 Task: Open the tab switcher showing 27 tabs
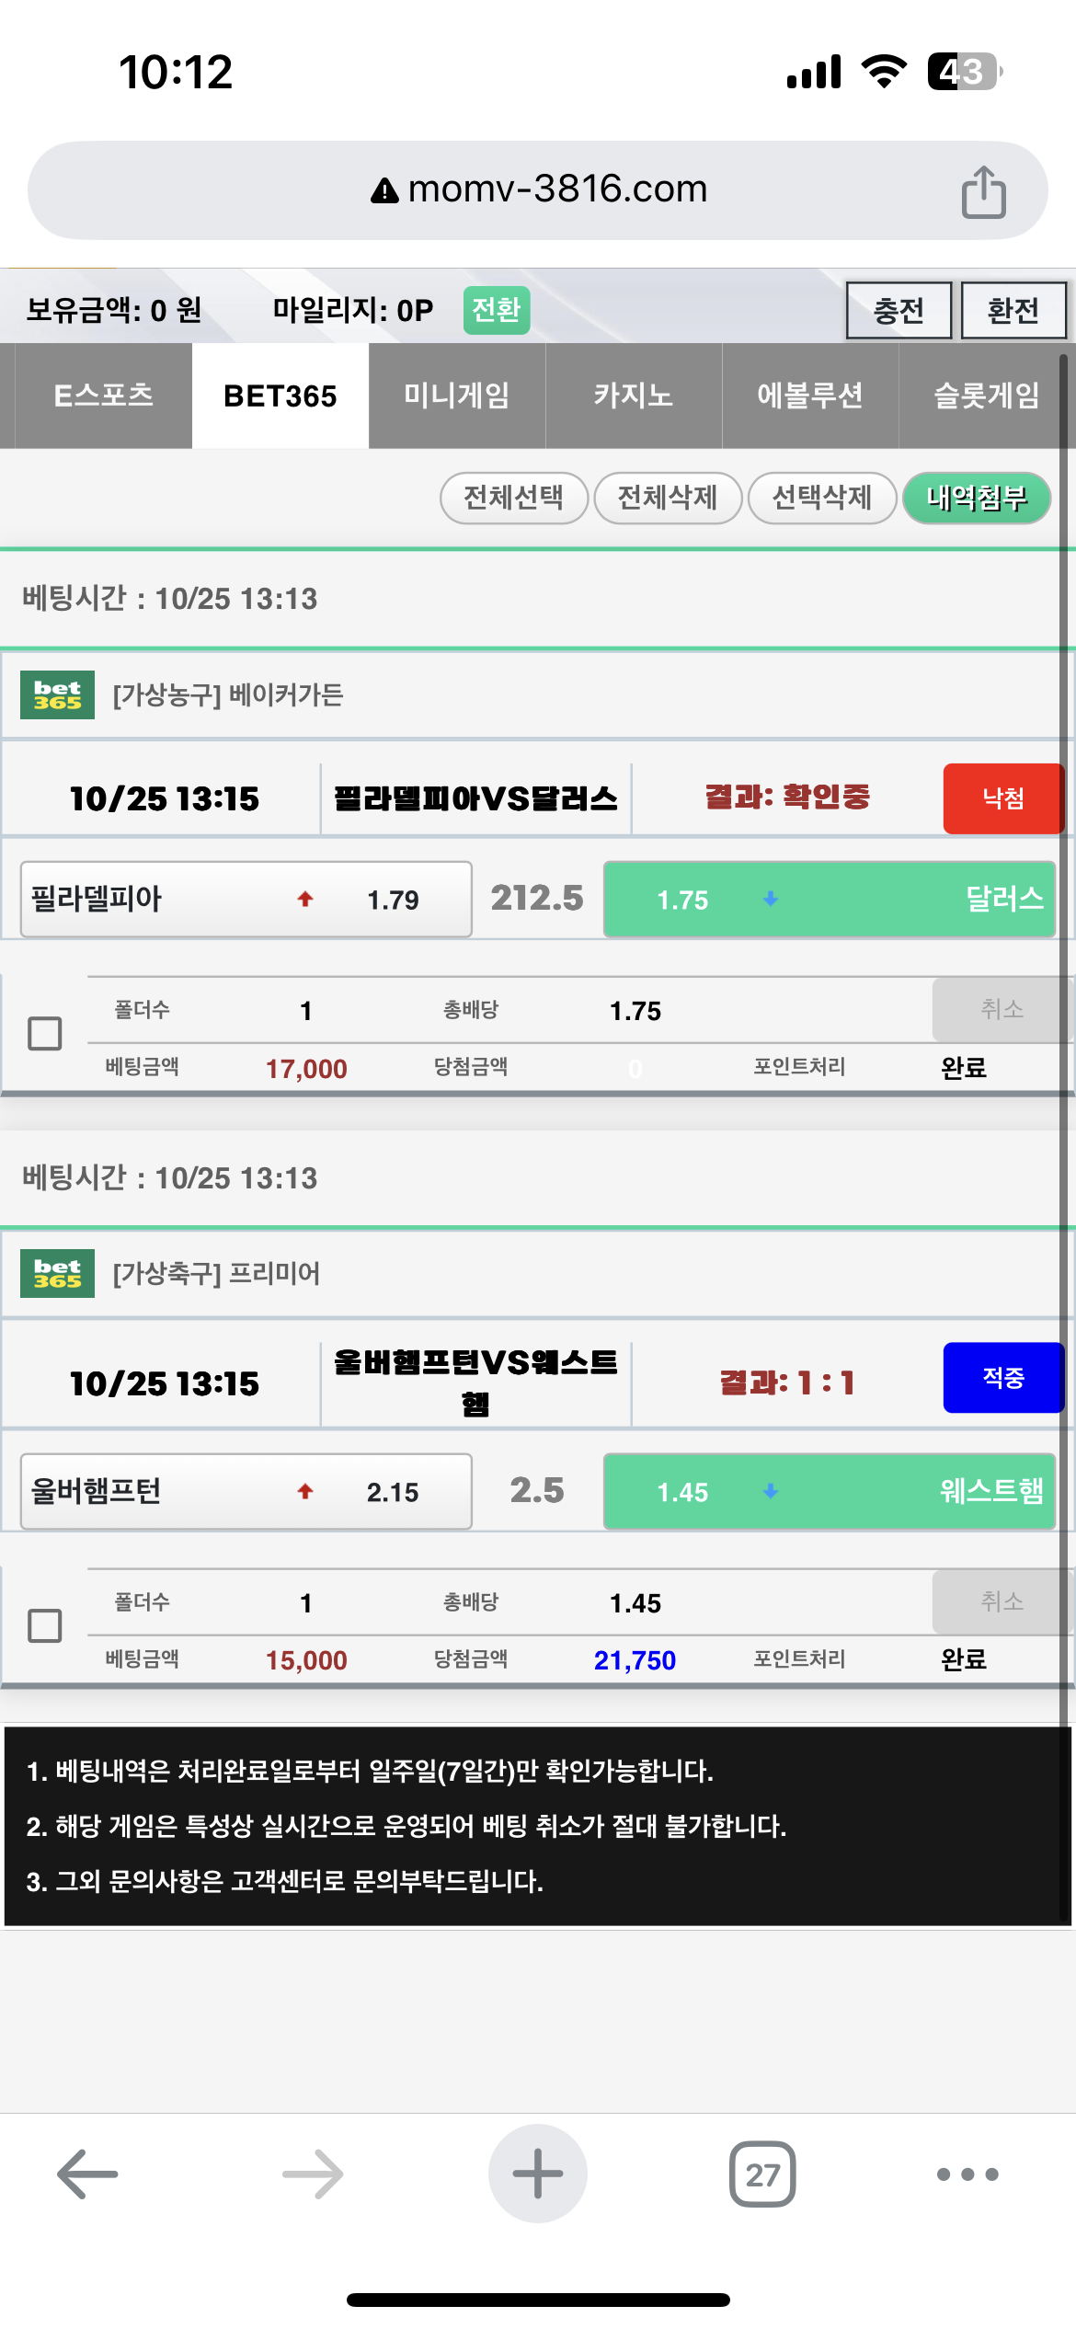[762, 2174]
